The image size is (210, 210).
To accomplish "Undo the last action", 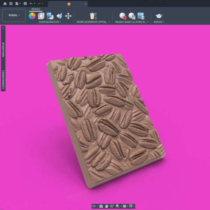I will [31, 3].
